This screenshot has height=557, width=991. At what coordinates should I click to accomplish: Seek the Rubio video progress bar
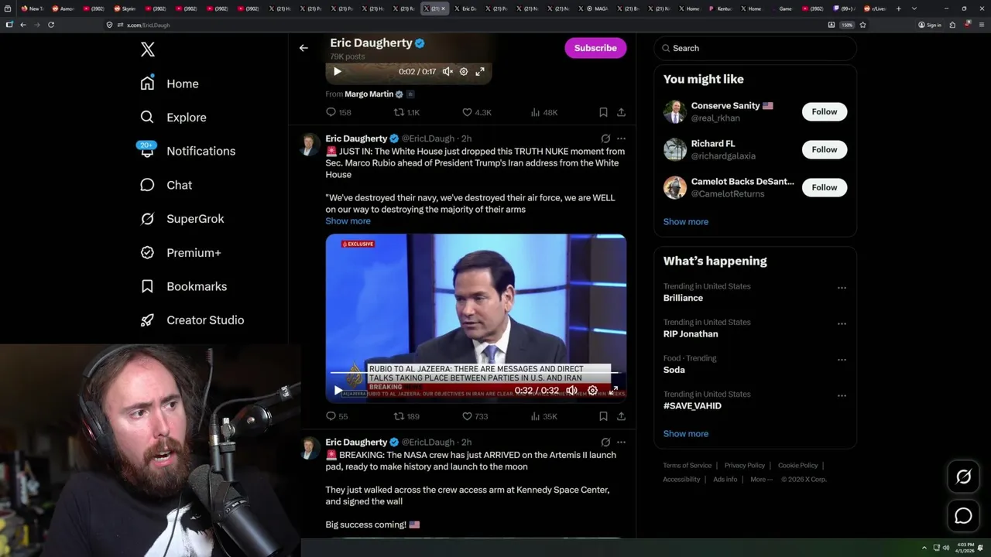click(x=475, y=373)
